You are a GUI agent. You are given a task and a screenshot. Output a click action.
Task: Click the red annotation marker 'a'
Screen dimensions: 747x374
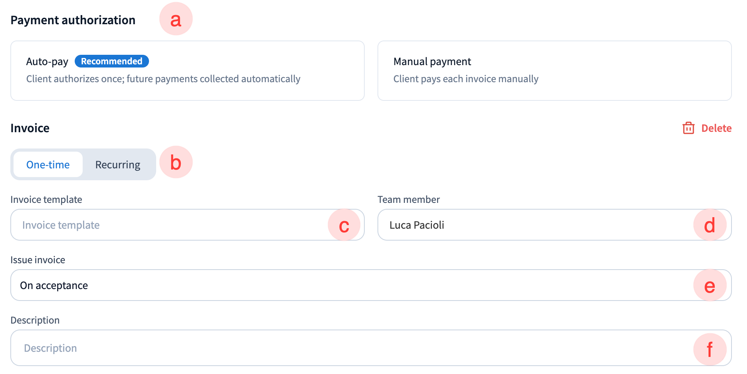click(176, 19)
